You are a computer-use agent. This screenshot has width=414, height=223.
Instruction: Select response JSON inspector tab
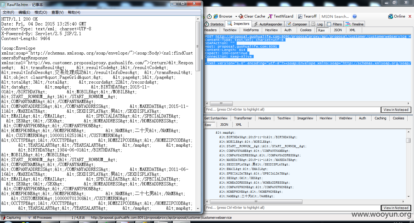click(x=224, y=125)
